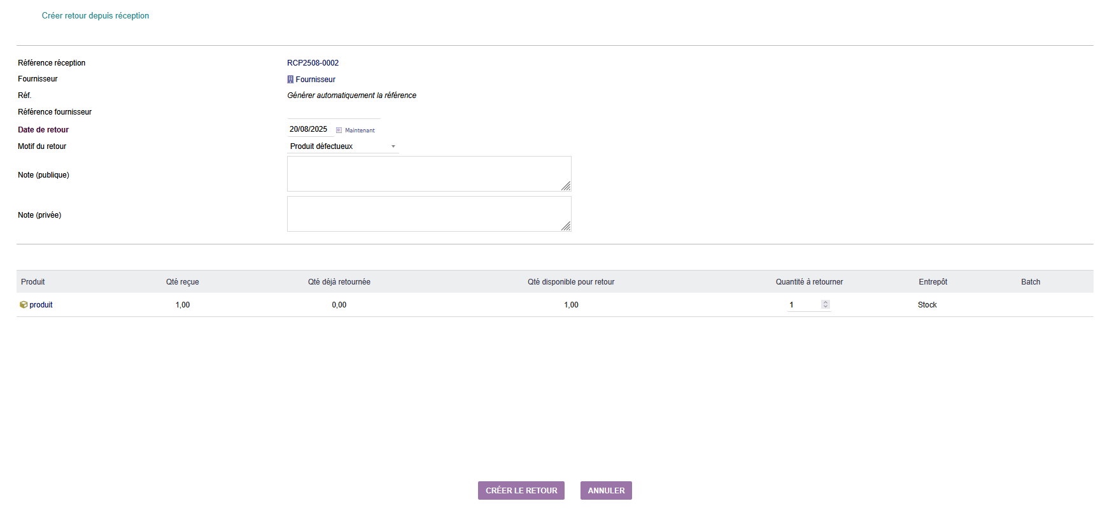
Task: Click the quantity spinner arrows
Action: 826,304
